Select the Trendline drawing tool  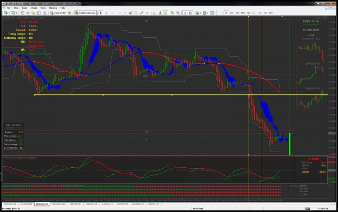[x=125, y=13]
